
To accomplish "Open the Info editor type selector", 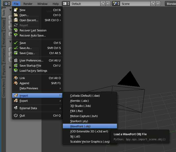I will coord(7,4).
